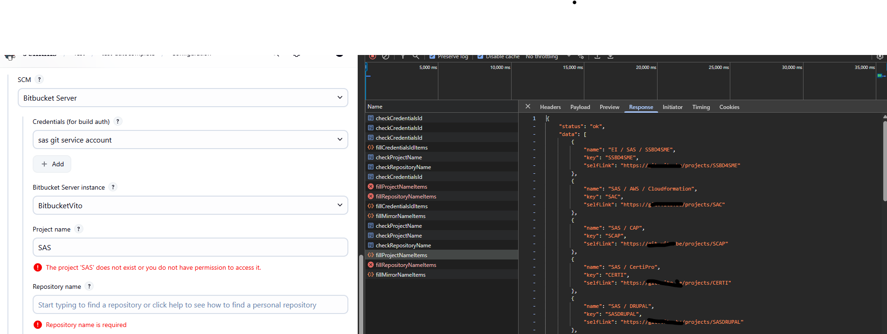
Task: Click the "SAS / CAP" name line
Action: click(x=614, y=228)
